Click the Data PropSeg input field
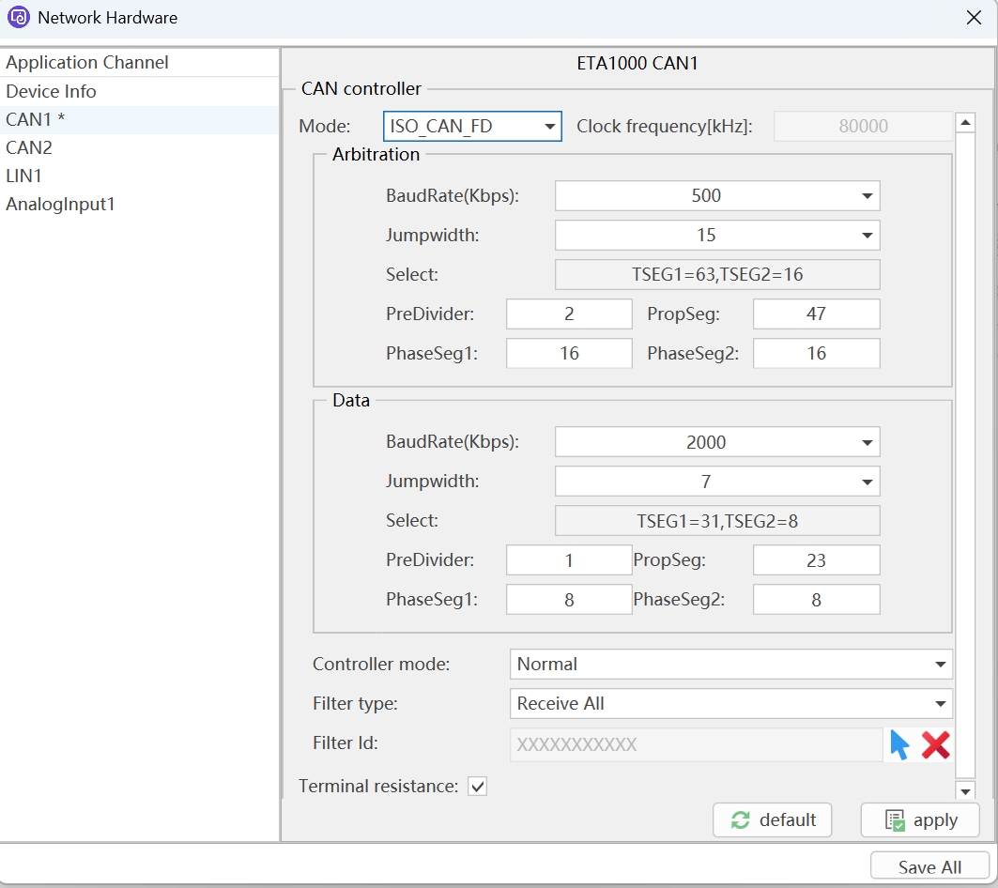The height and width of the screenshot is (888, 998). [x=816, y=560]
